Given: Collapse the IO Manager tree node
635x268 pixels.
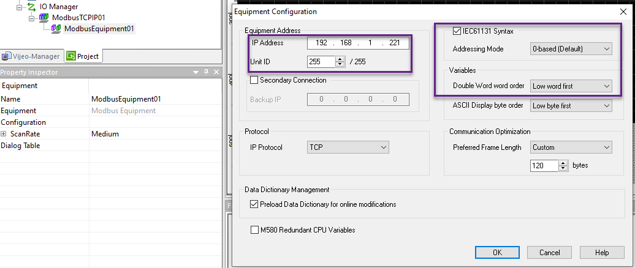Looking at the screenshot, I should (x=19, y=7).
